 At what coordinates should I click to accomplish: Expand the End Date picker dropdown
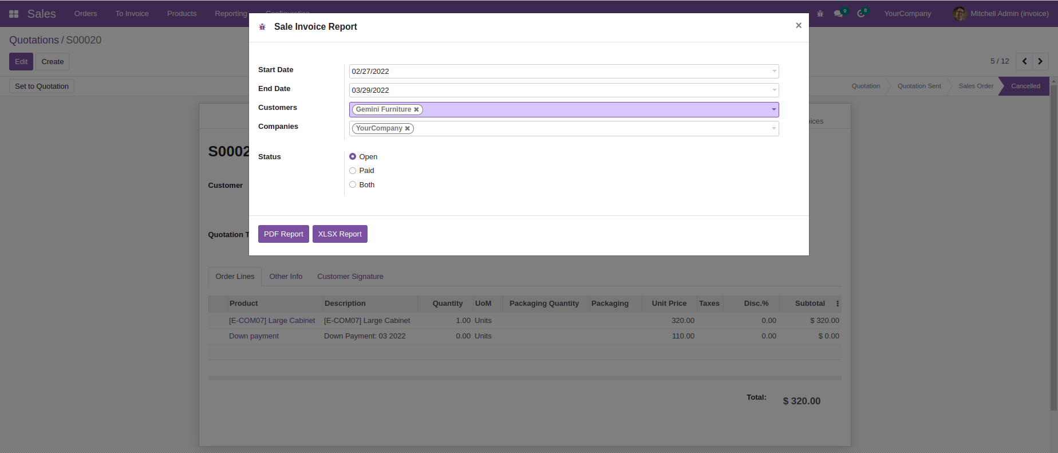774,90
